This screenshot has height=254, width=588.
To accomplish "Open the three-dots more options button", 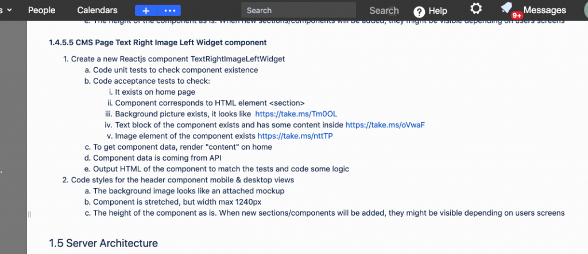I will 169,10.
